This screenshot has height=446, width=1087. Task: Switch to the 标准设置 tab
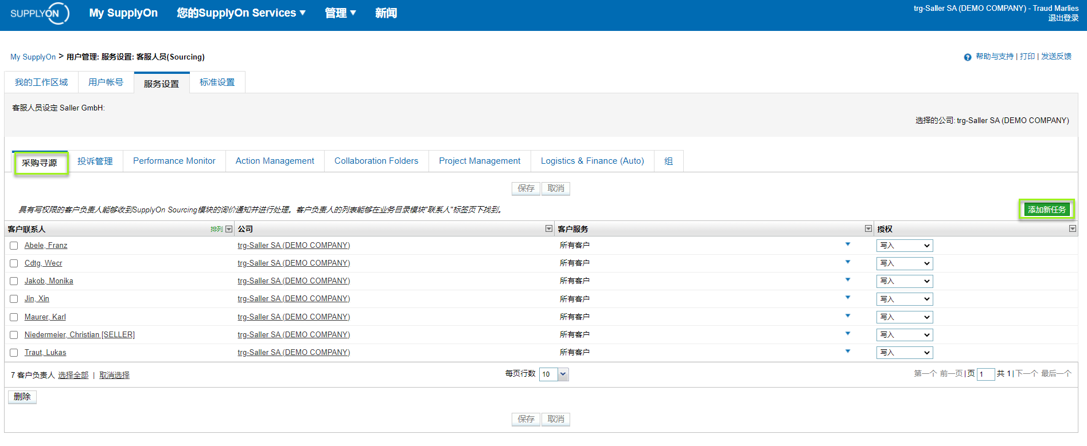pyautogui.click(x=217, y=82)
